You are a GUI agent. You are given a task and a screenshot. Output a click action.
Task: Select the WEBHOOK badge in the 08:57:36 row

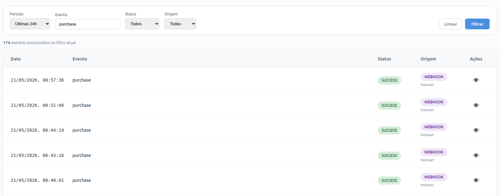(x=434, y=77)
